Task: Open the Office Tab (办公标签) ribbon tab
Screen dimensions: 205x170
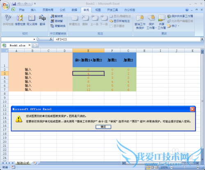Action: 130,10
